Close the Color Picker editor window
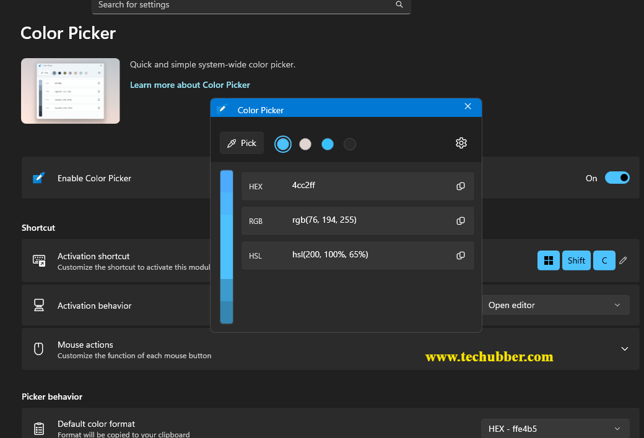This screenshot has height=438, width=644. (468, 106)
